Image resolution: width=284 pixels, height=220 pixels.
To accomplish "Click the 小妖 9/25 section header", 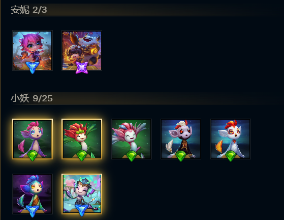I will pyautogui.click(x=31, y=98).
